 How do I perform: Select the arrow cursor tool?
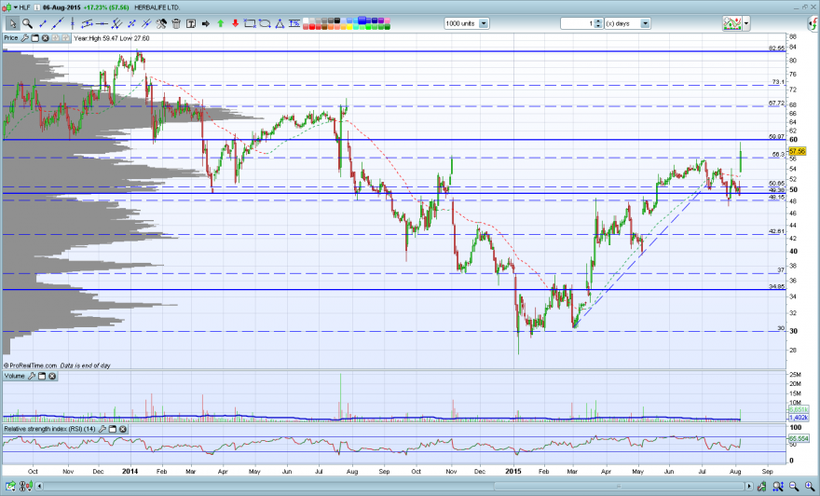pos(12,23)
